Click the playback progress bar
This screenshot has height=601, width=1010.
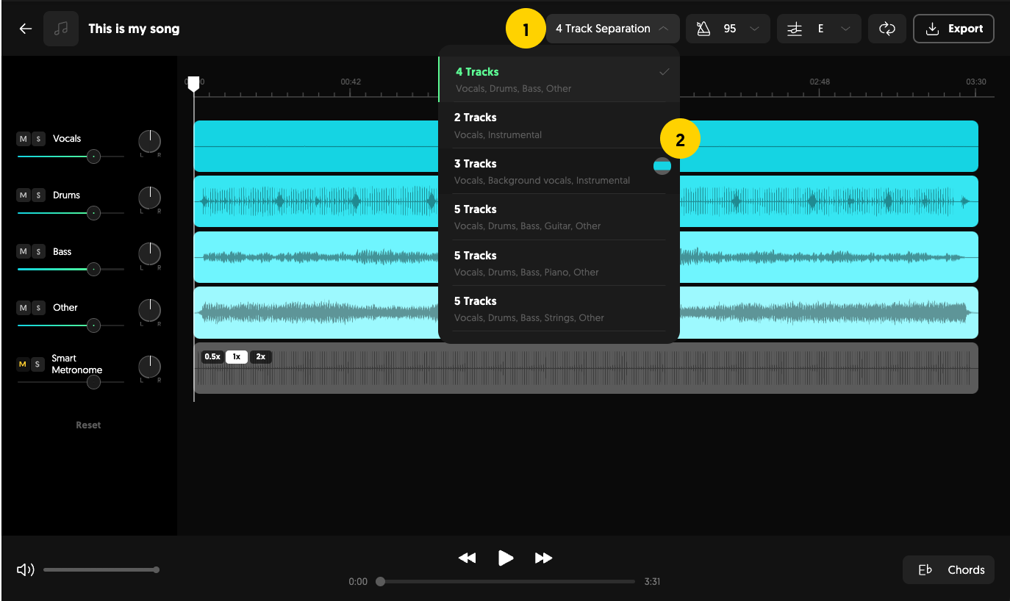[505, 582]
